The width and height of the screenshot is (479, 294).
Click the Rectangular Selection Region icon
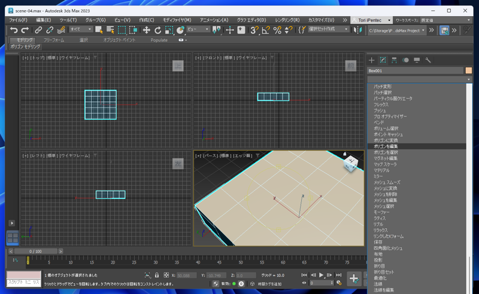pyautogui.click(x=122, y=30)
